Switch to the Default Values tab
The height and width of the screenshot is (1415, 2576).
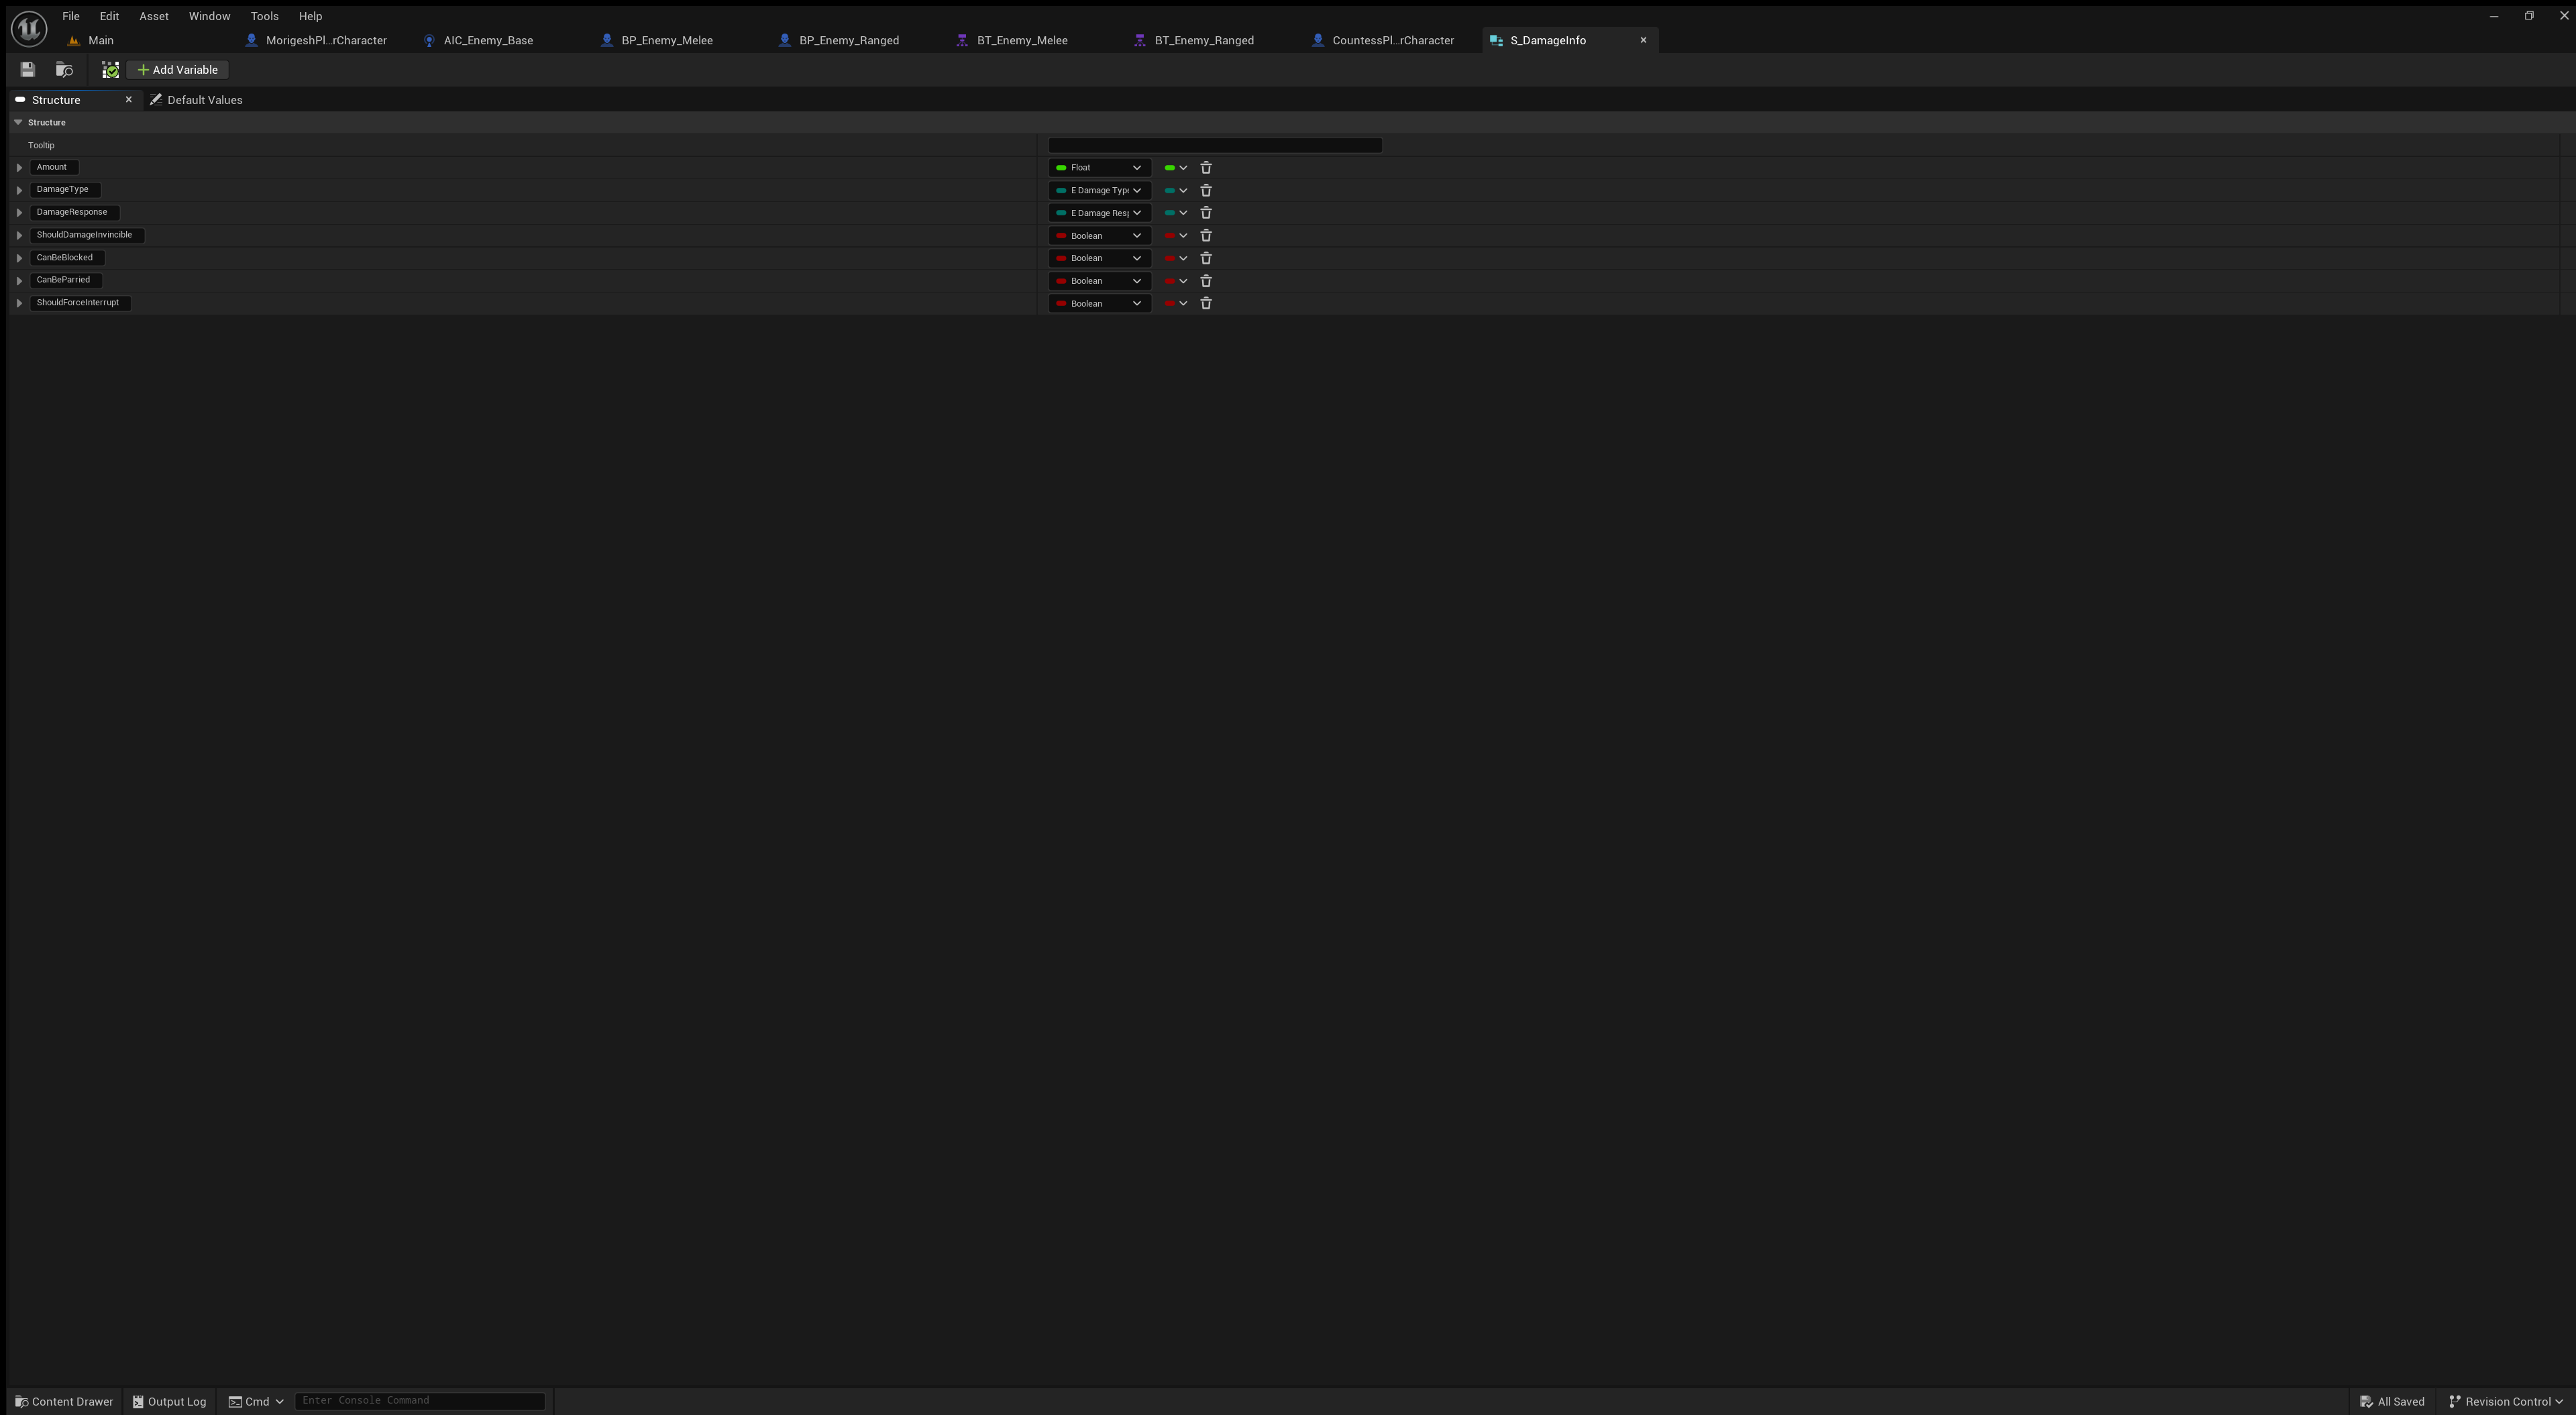coord(197,100)
